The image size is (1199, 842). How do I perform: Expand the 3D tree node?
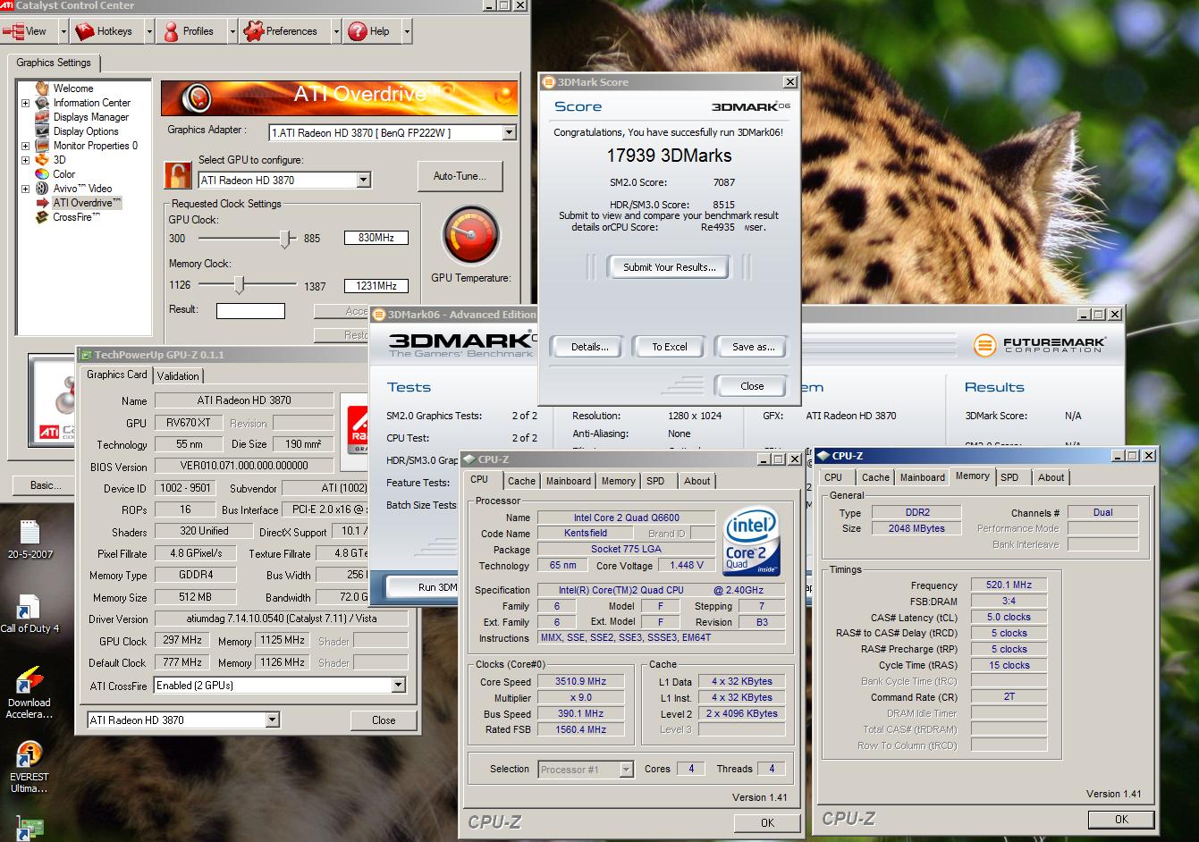pyautogui.click(x=25, y=160)
